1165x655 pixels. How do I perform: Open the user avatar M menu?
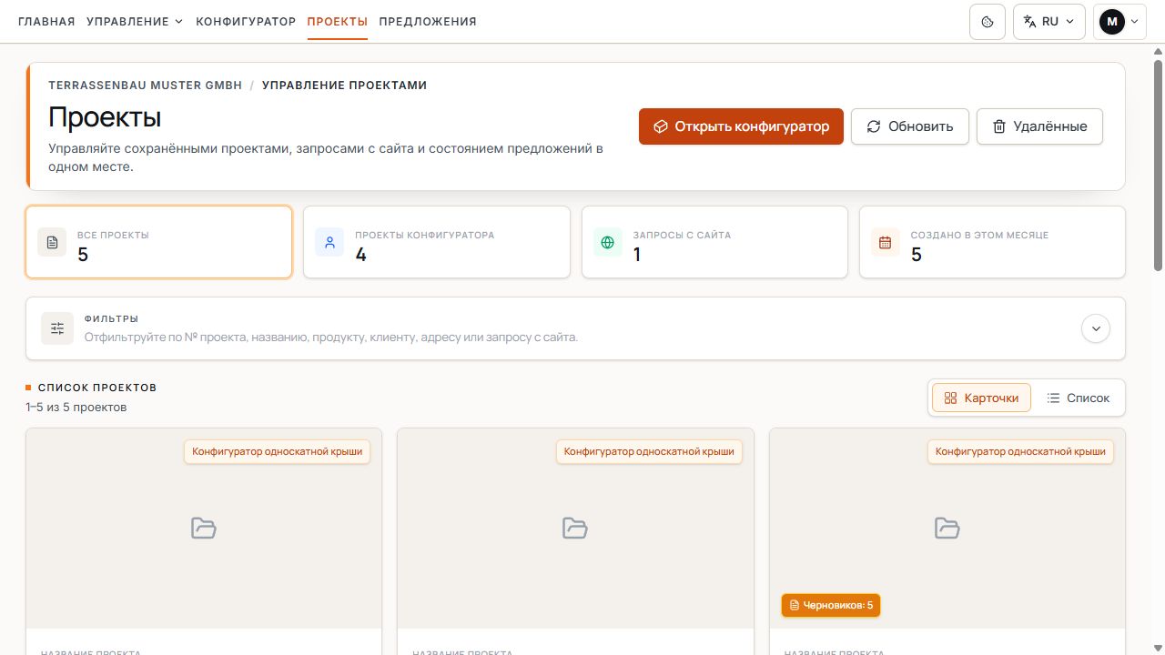coord(1119,21)
